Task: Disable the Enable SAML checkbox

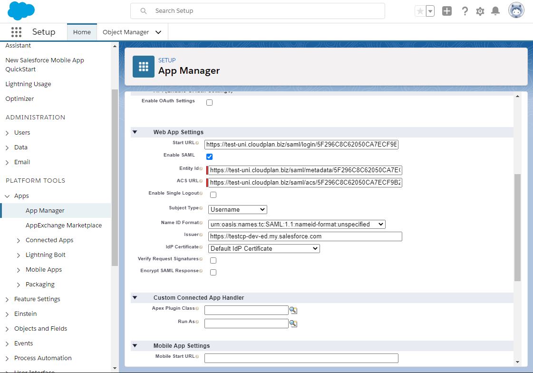Action: pos(209,157)
